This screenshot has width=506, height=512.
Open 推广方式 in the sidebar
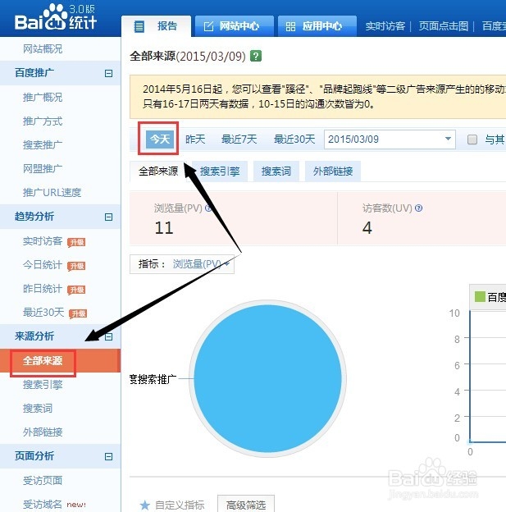tap(43, 121)
